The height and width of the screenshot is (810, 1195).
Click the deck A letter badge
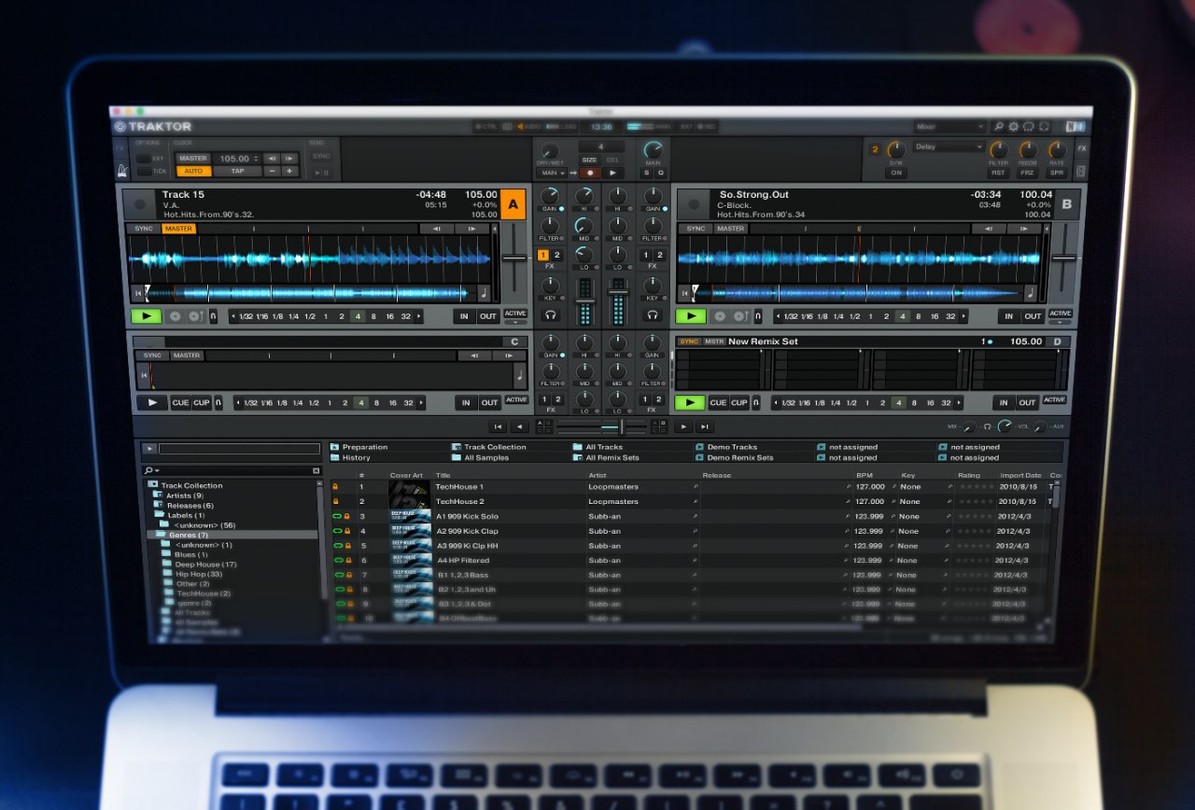[x=513, y=203]
